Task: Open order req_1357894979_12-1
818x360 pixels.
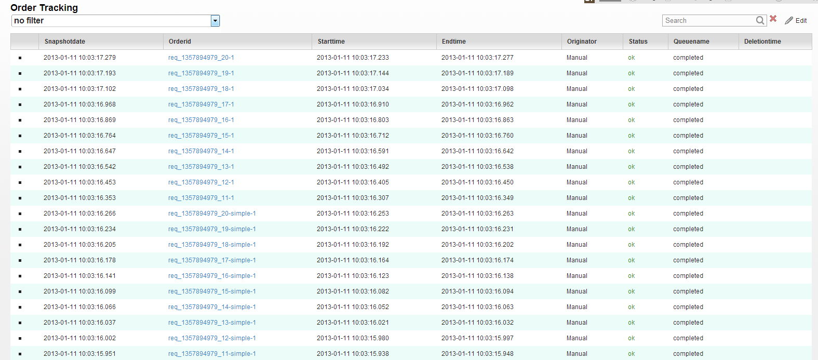Action: 201,182
